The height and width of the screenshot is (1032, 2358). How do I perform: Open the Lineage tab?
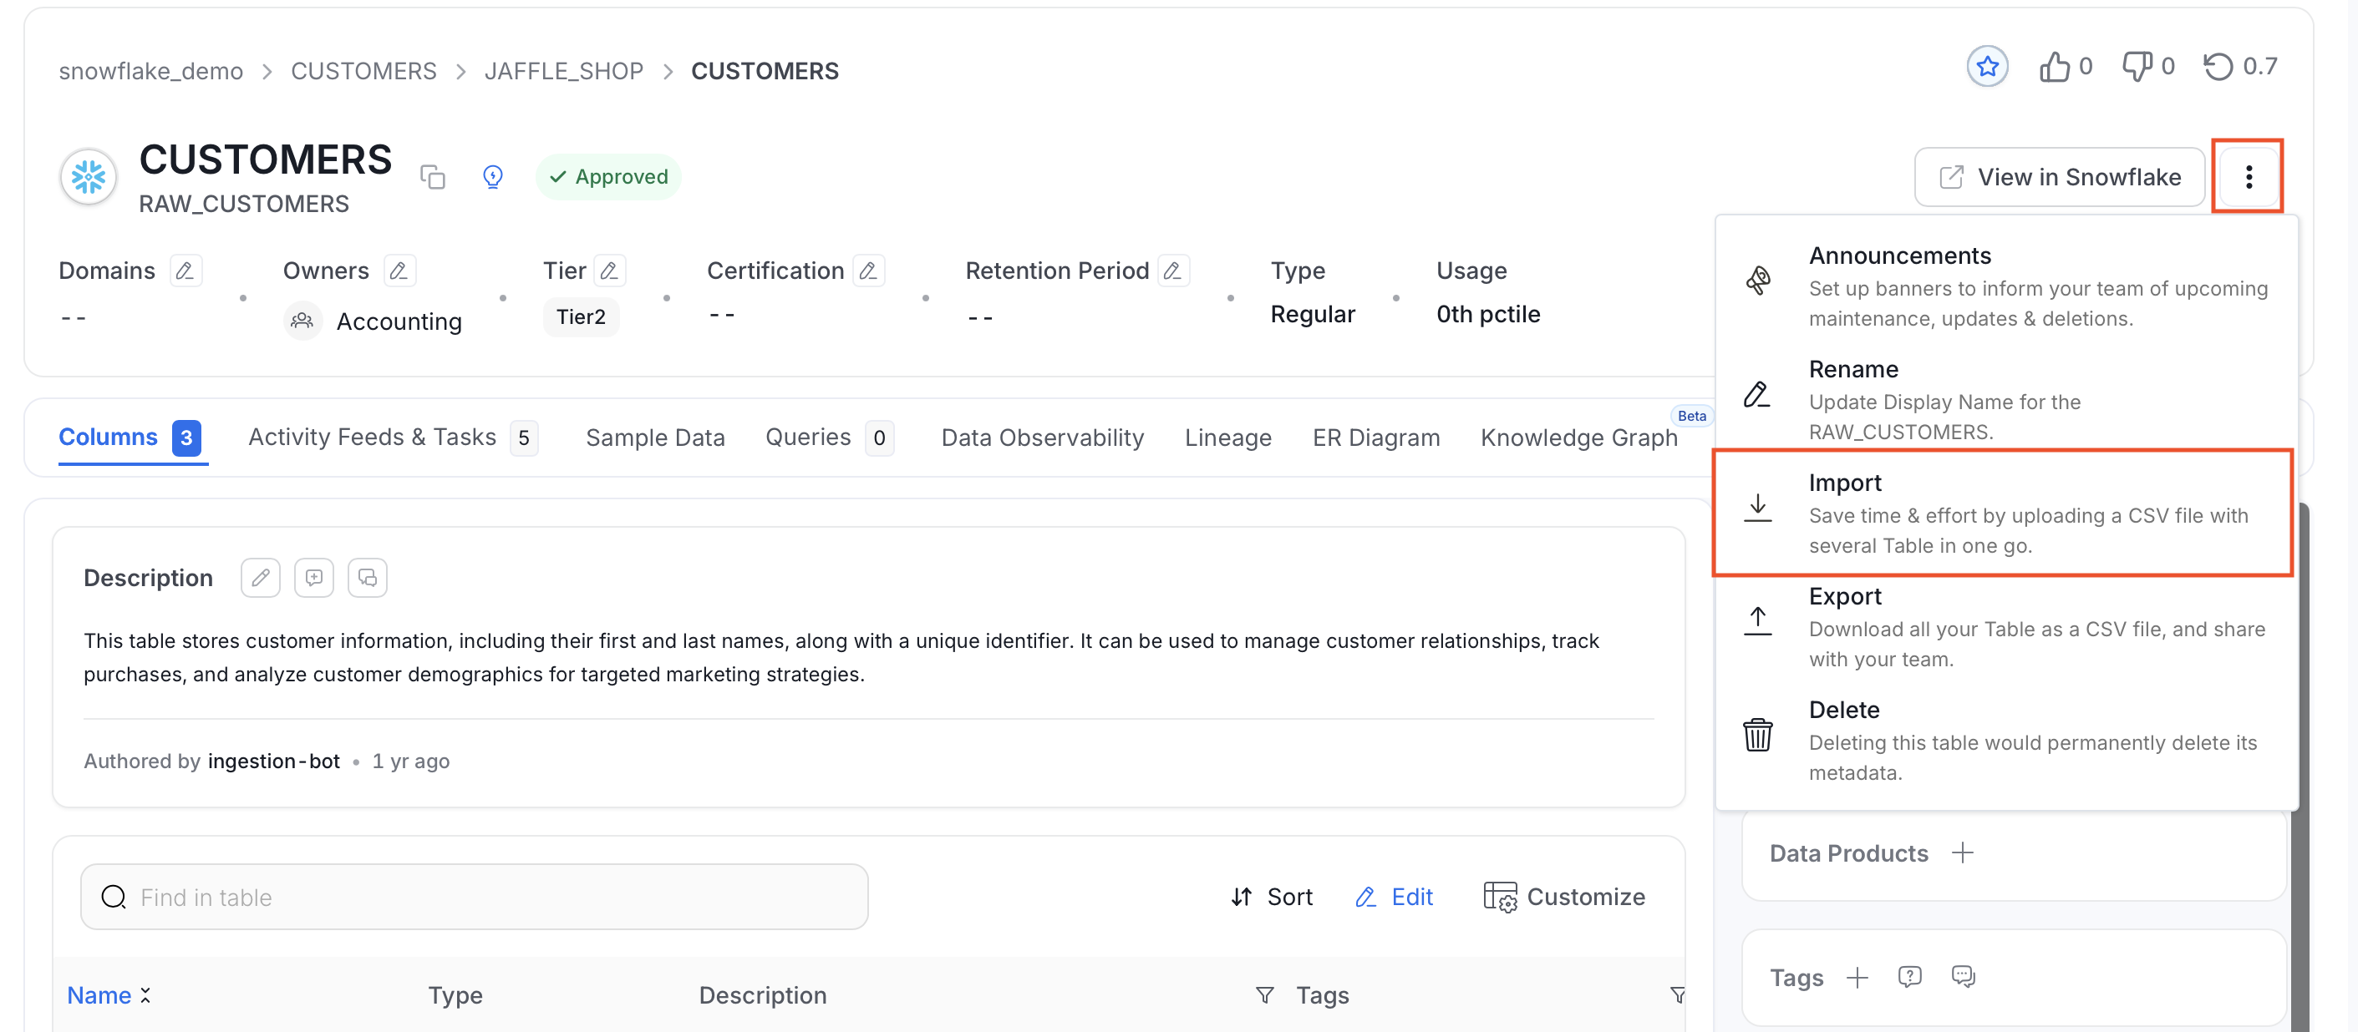tap(1228, 438)
